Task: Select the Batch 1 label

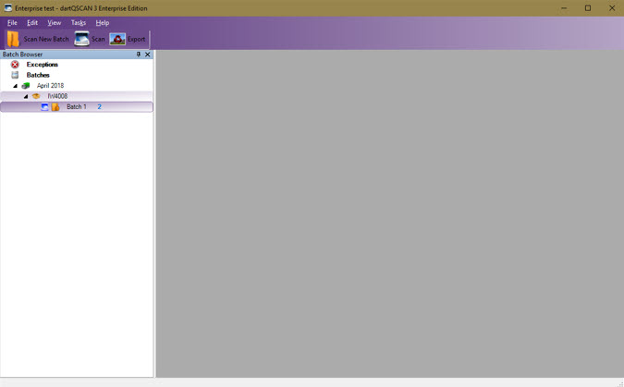Action: coord(77,106)
